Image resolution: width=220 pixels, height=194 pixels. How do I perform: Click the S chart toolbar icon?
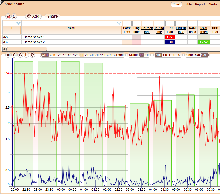[14, 55]
